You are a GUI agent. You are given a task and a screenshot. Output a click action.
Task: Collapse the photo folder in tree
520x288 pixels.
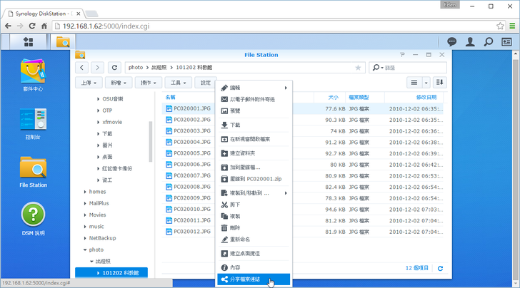click(85, 250)
